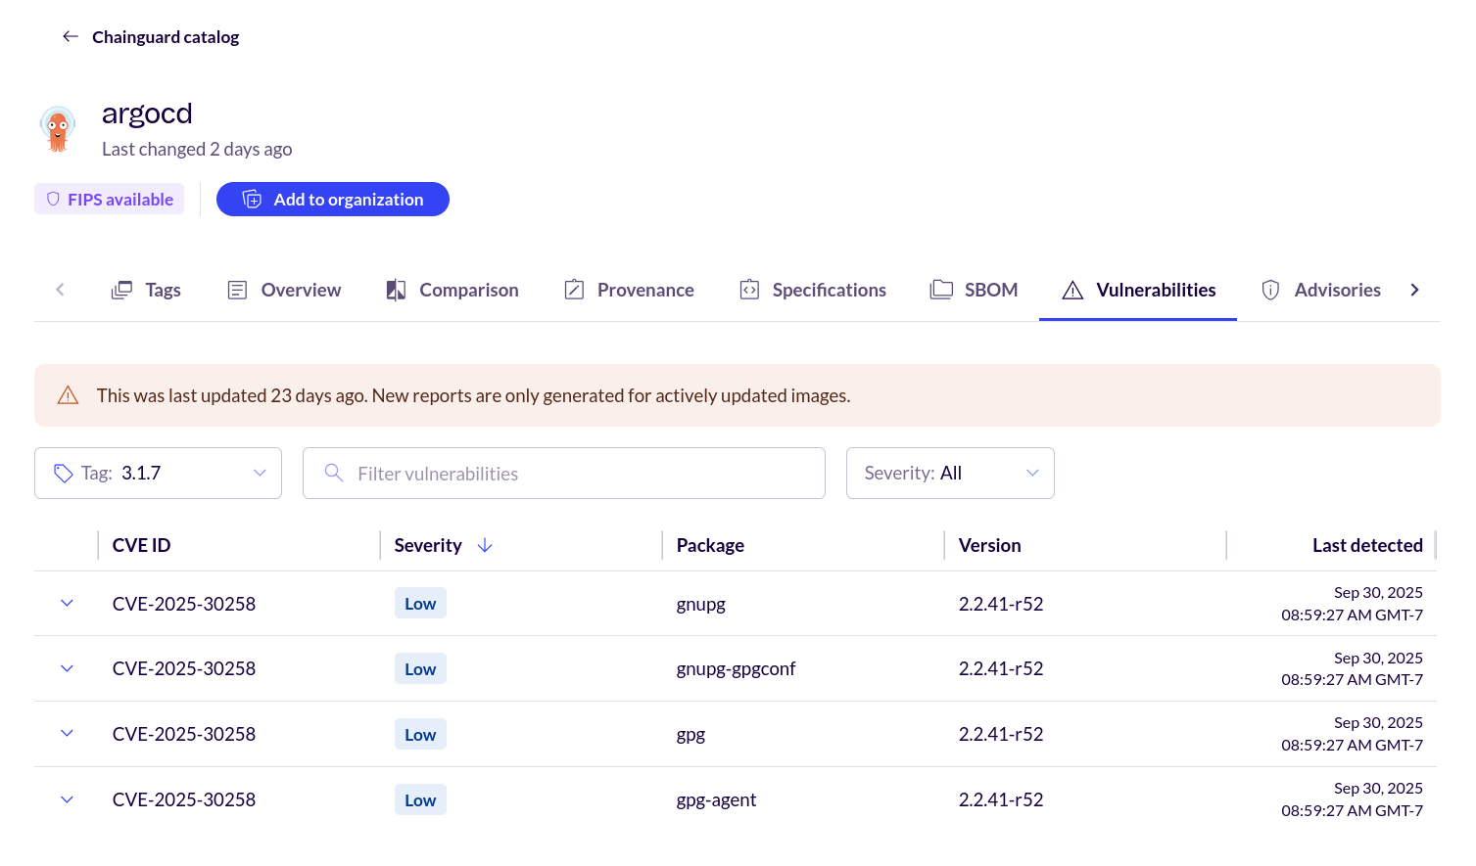This screenshot has height=866, width=1476.
Task: Select the Comparison tab icon
Action: (x=395, y=290)
